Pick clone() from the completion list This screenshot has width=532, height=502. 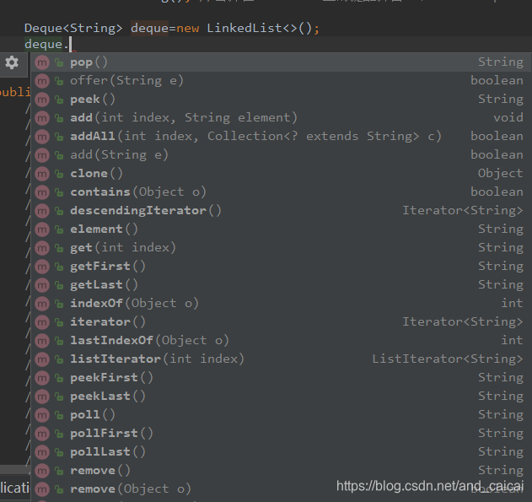click(281, 174)
